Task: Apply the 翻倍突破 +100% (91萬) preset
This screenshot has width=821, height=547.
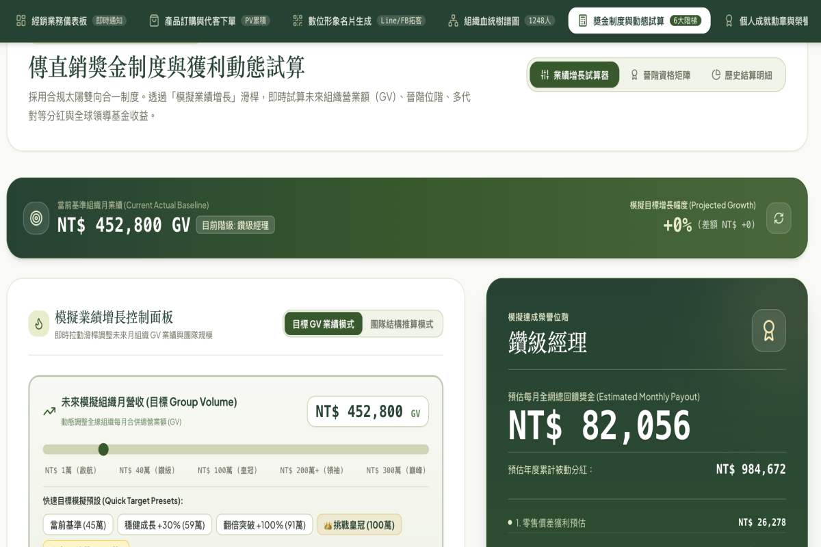Action: 265,525
